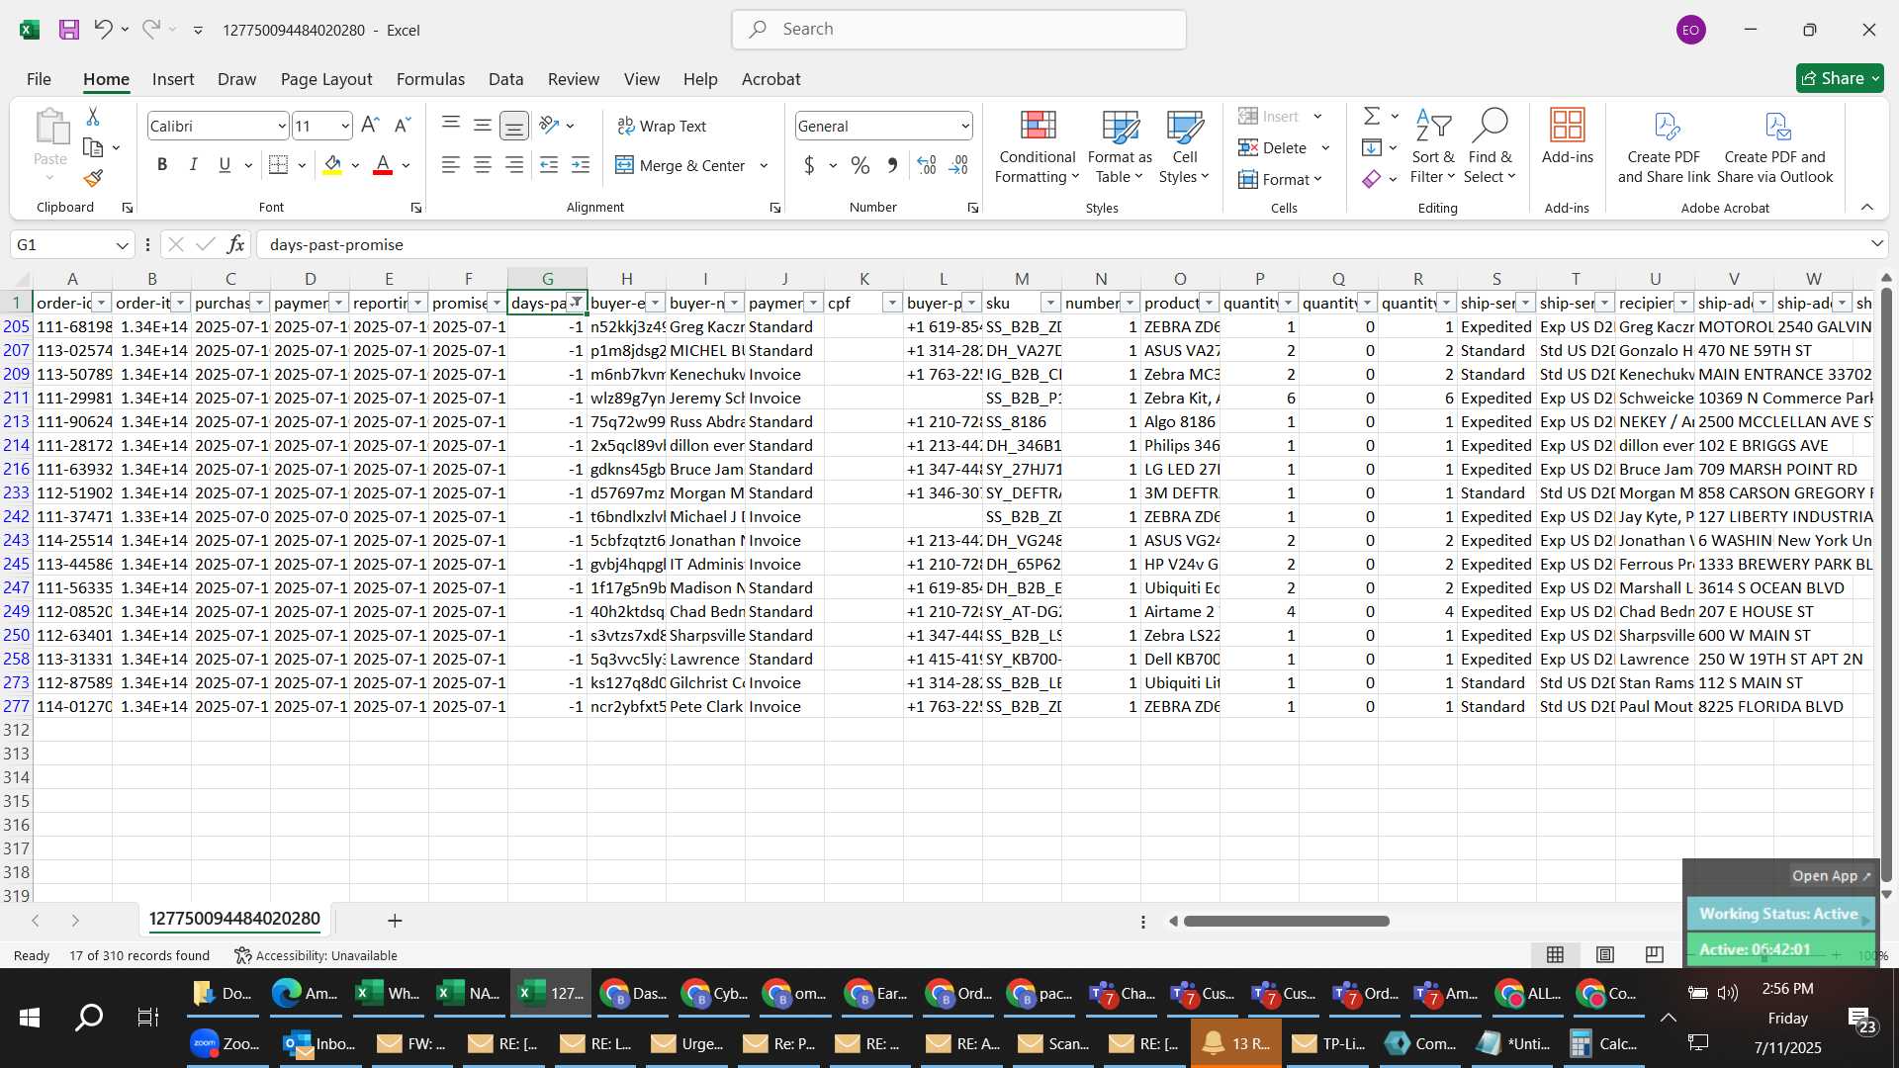
Task: Open Format as Table dropdown
Action: click(1120, 146)
